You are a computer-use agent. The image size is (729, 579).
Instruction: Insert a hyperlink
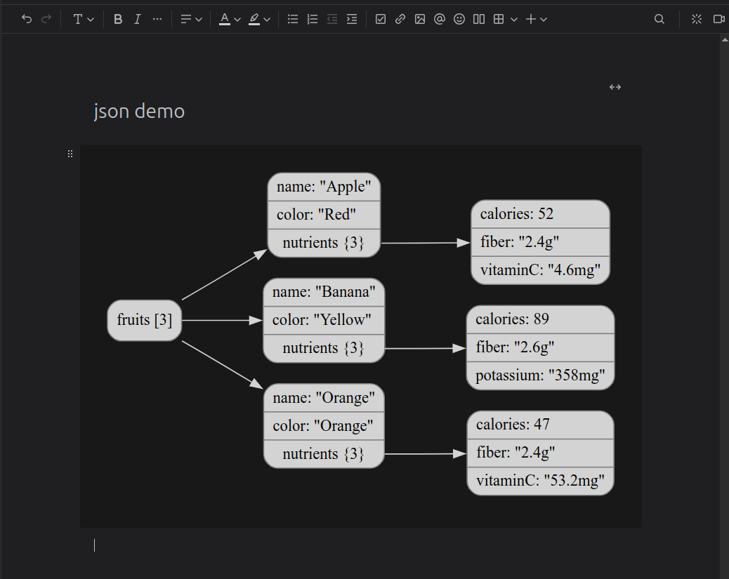coord(400,20)
